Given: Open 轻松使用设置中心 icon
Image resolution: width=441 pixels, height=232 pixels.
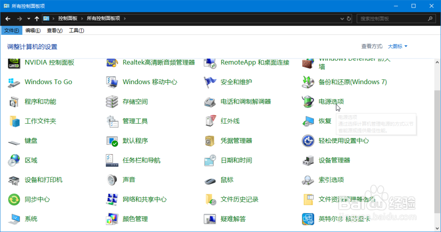Looking at the screenshot, I should click(x=308, y=141).
